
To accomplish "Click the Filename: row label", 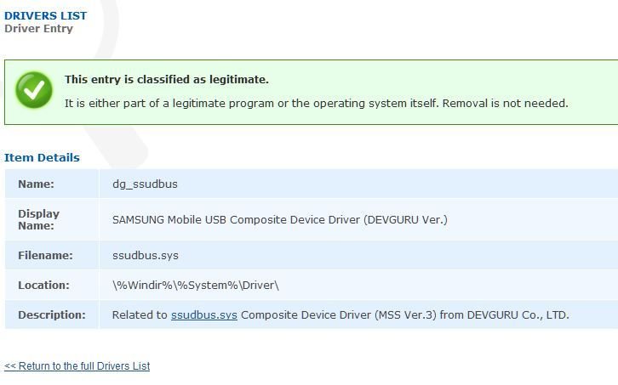I will (x=45, y=256).
